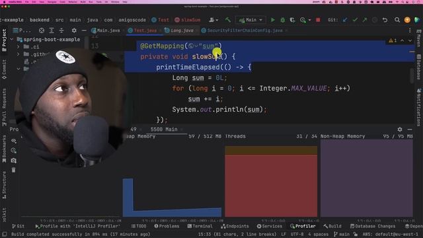Open the Project view selector dropdown

click(x=22, y=30)
